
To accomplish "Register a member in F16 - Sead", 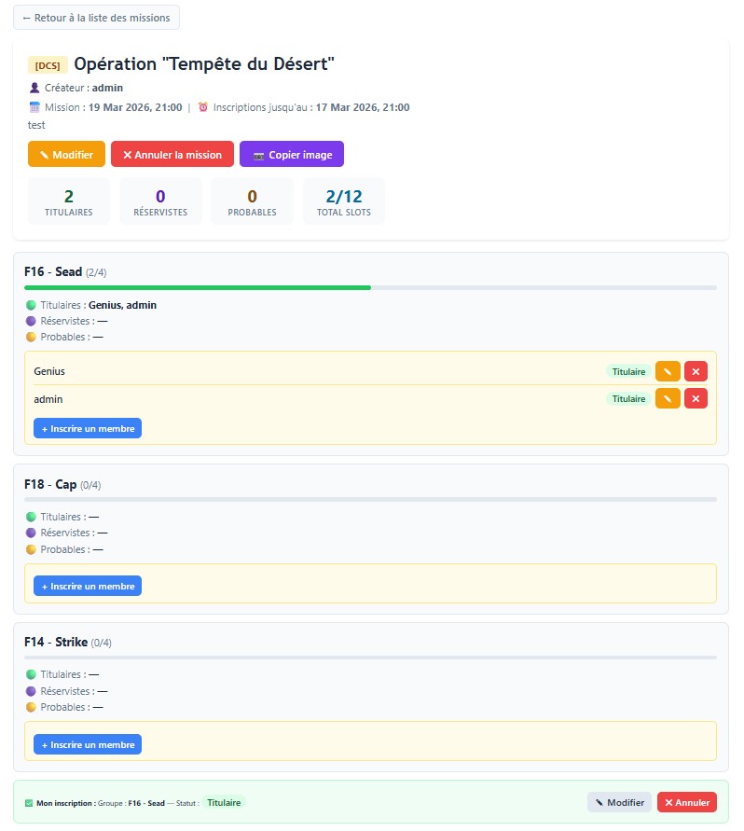I will click(x=88, y=428).
